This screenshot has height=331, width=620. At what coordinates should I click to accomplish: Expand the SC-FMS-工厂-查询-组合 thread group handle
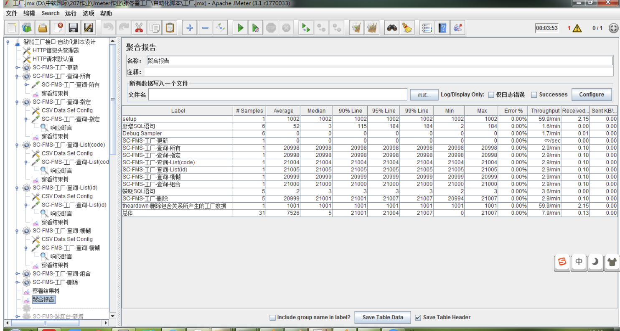pos(17,274)
